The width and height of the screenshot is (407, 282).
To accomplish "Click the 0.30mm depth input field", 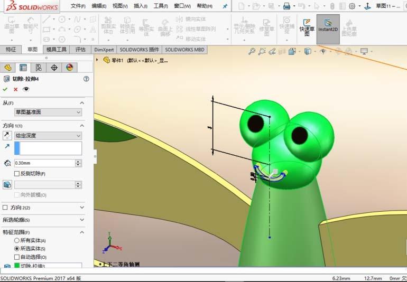I will click(44, 163).
